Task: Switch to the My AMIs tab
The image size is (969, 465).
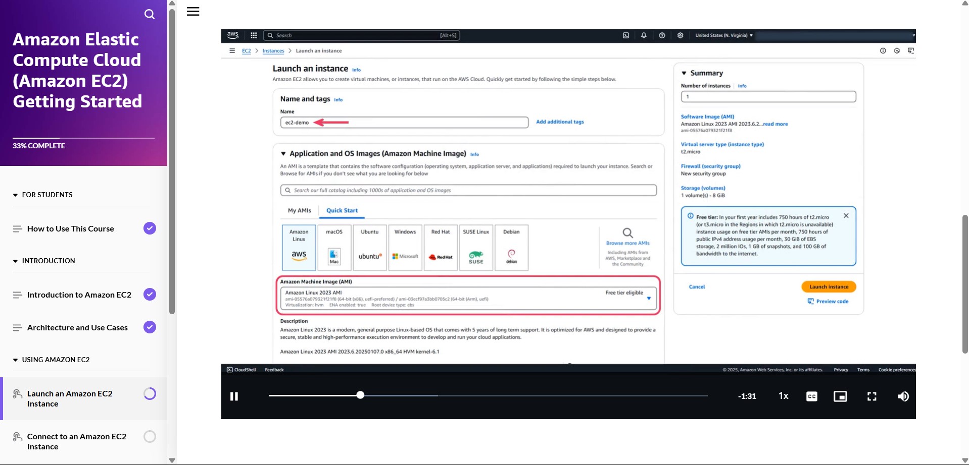Action: [300, 210]
